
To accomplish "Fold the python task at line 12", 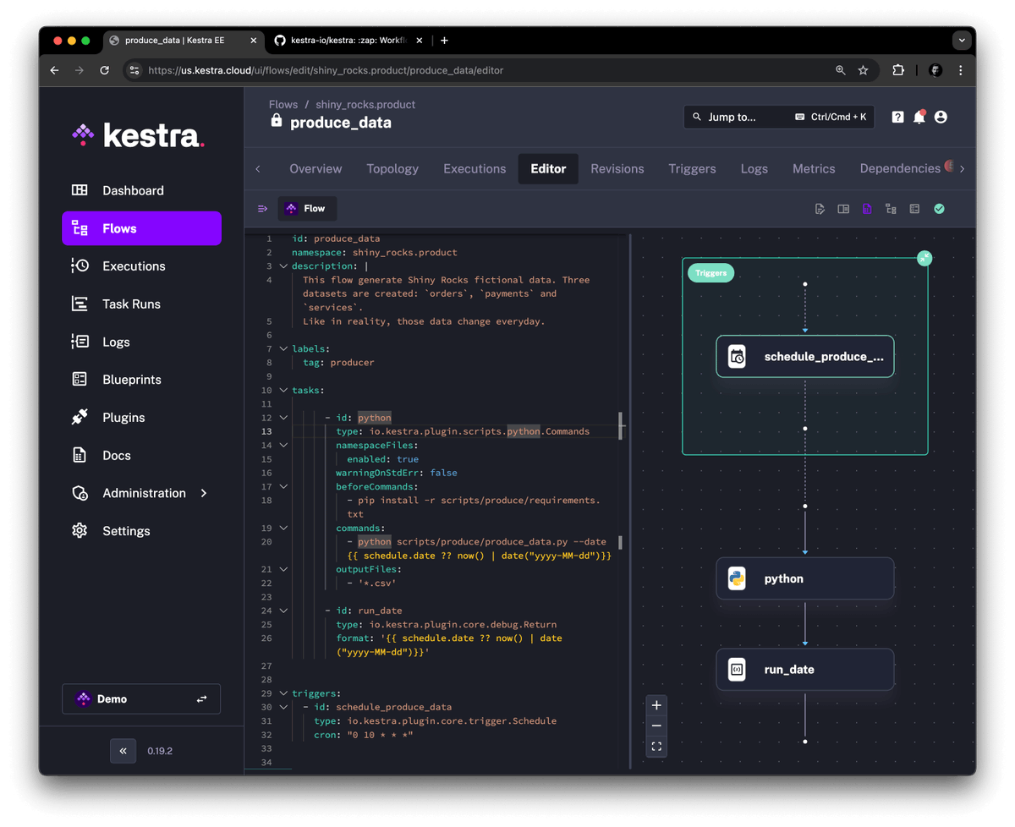I will pyautogui.click(x=283, y=417).
